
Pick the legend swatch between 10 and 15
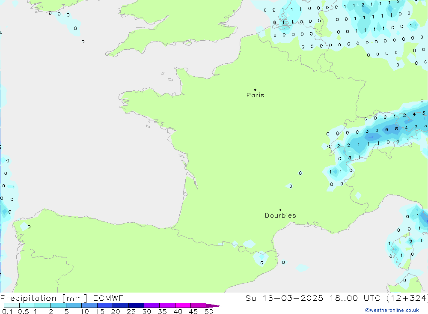tap(89, 305)
